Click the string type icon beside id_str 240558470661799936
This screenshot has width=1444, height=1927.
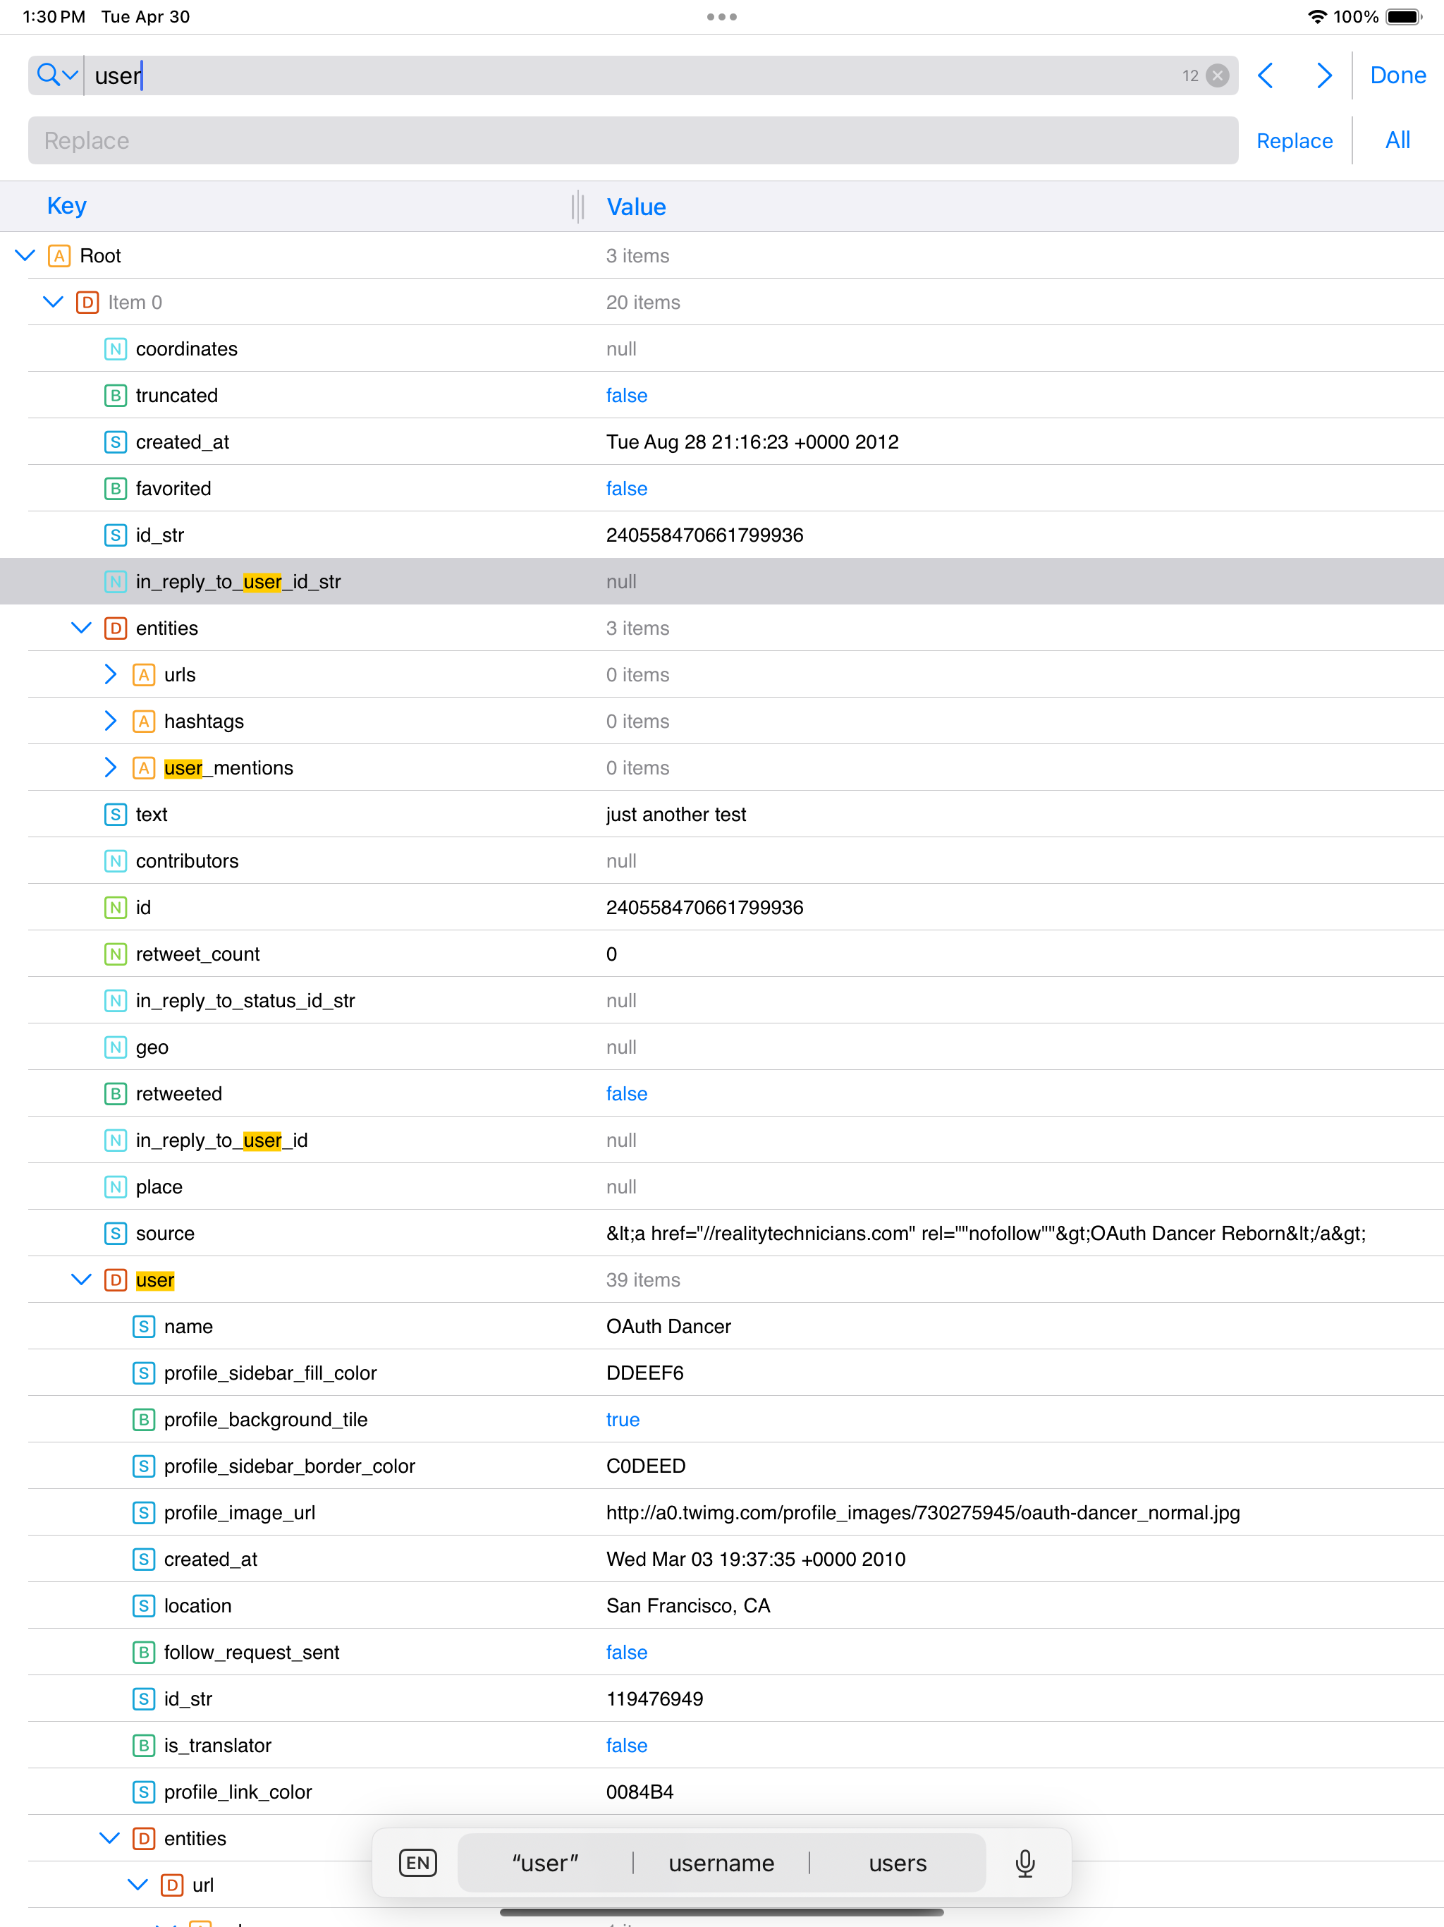tap(116, 536)
